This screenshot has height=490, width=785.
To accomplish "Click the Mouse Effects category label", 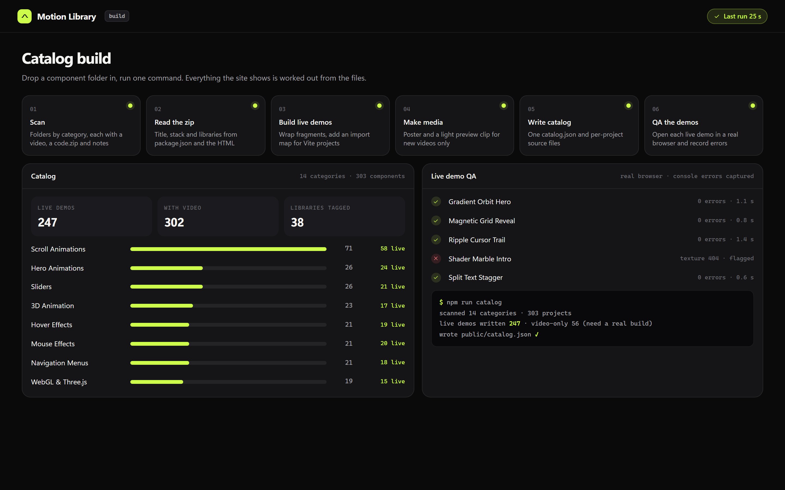I will [x=53, y=344].
